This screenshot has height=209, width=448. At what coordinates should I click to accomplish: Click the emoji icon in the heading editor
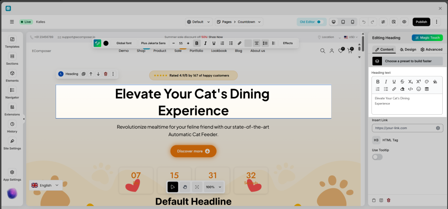point(419,89)
